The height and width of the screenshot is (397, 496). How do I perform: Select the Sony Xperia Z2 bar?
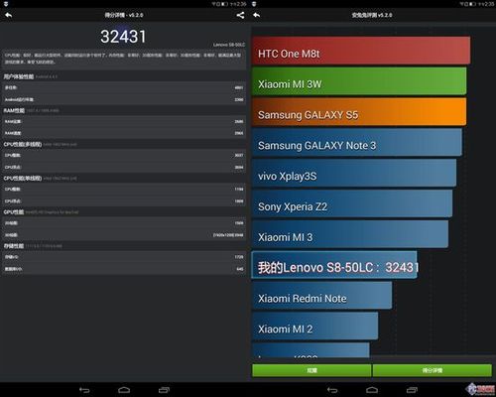pos(352,203)
